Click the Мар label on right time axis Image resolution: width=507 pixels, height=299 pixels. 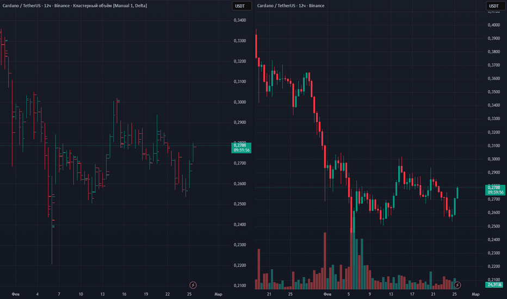[475, 294]
